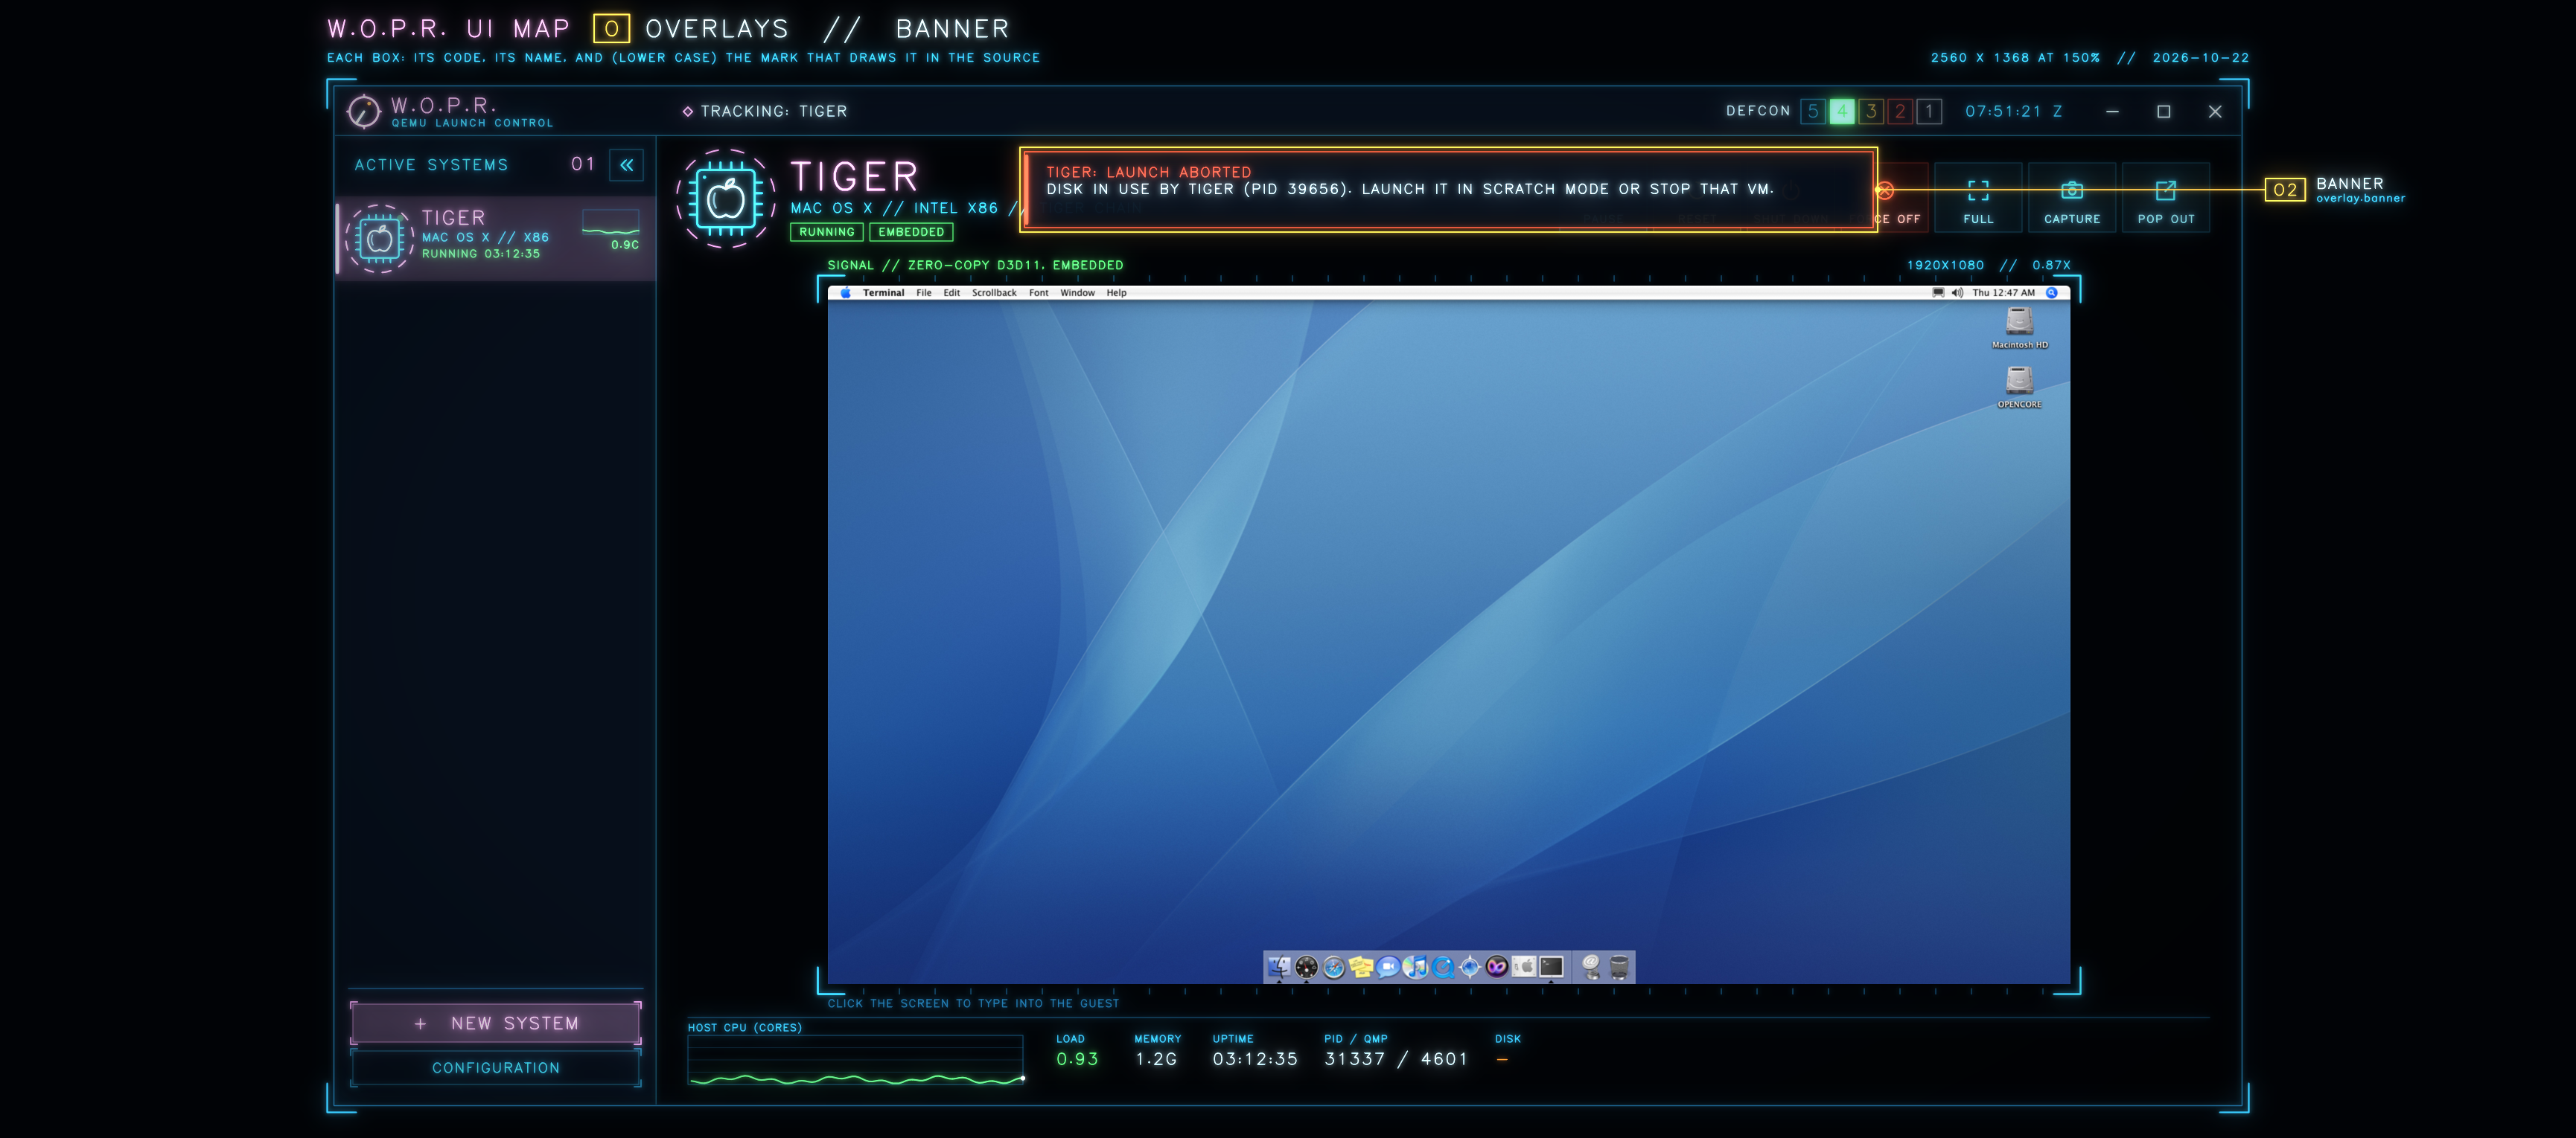This screenshot has width=2576, height=1138.
Task: Set DEFCON level to 1
Action: tap(1929, 111)
